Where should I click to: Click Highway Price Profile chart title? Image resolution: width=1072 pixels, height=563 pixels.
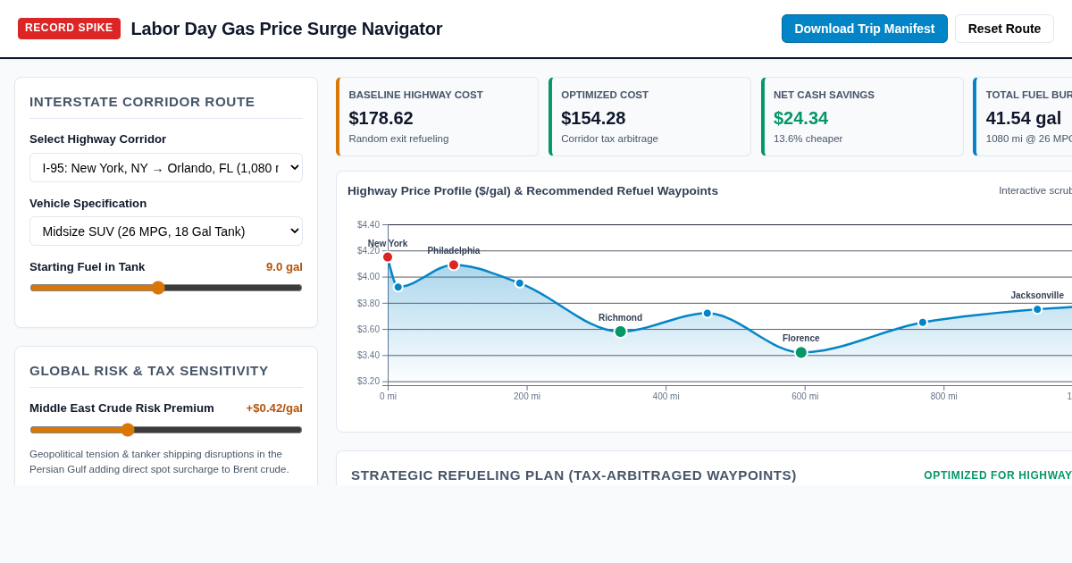[532, 191]
